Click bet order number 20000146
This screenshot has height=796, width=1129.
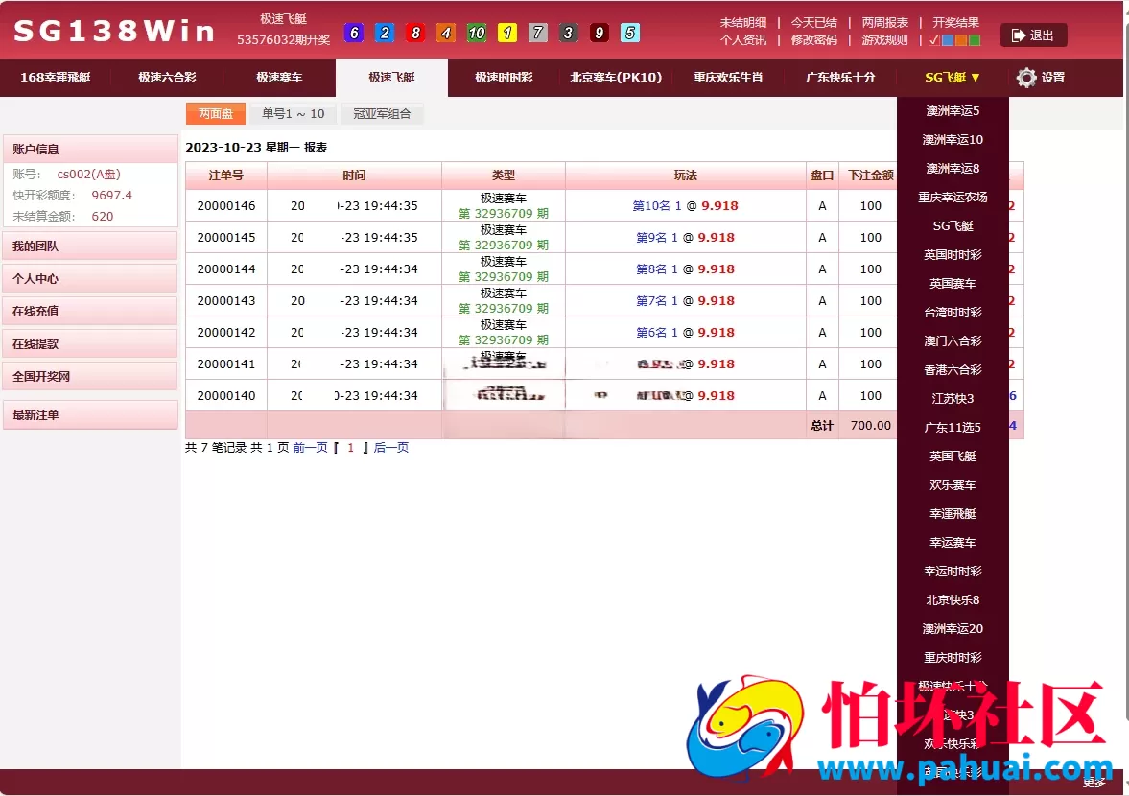coord(226,206)
